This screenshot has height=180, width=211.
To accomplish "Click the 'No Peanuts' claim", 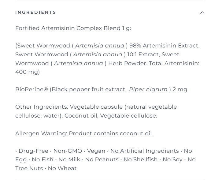I will point(102,159).
